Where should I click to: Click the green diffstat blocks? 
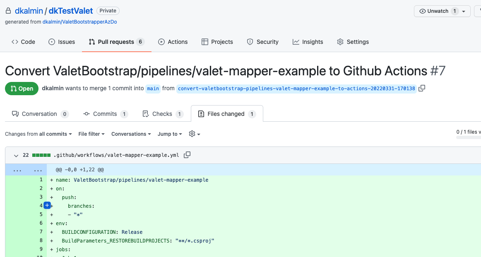click(41, 155)
